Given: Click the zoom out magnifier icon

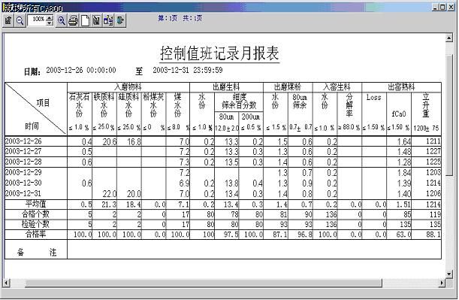Looking at the screenshot, I should point(20,20).
